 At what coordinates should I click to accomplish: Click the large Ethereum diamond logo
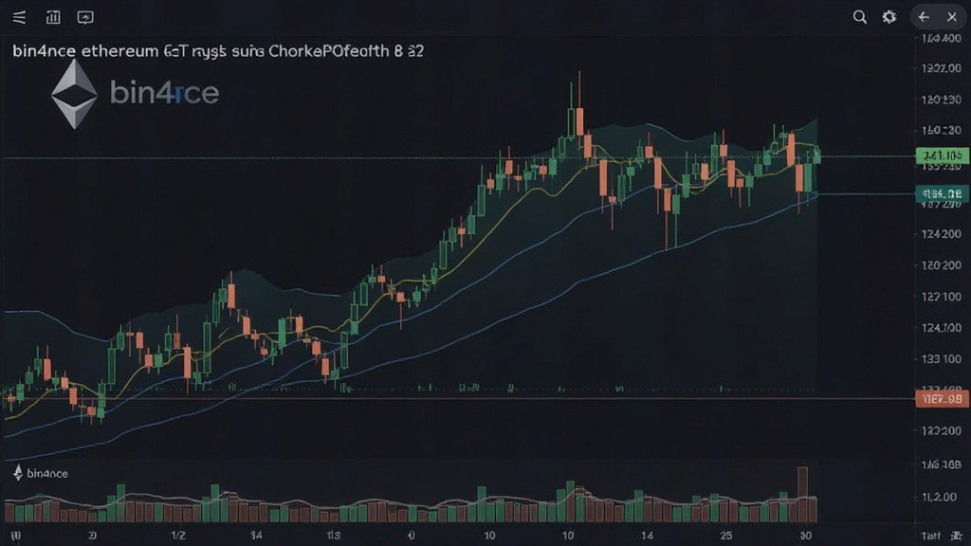pyautogui.click(x=74, y=94)
